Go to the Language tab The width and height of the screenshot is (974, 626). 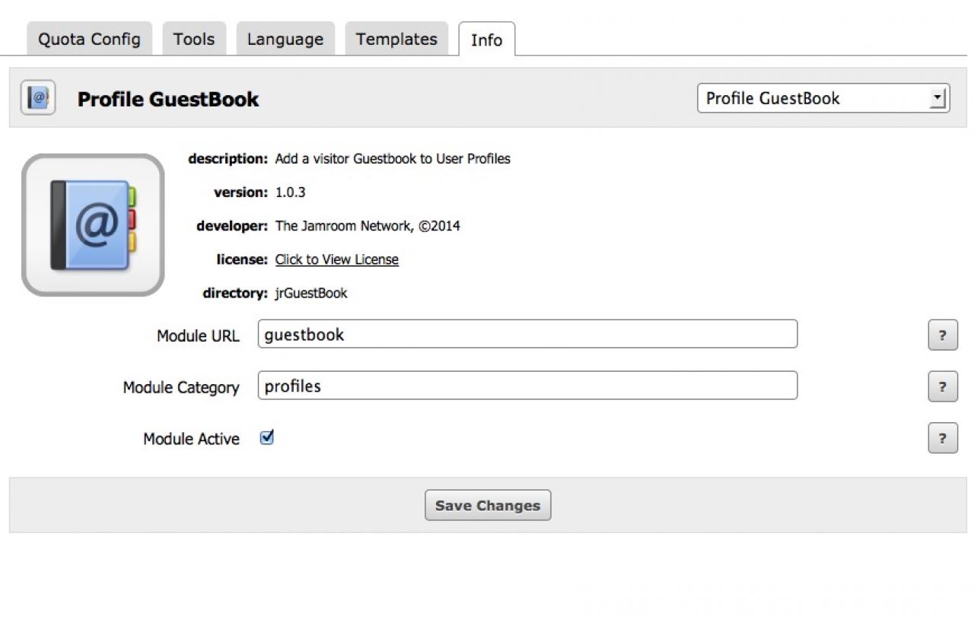(285, 40)
